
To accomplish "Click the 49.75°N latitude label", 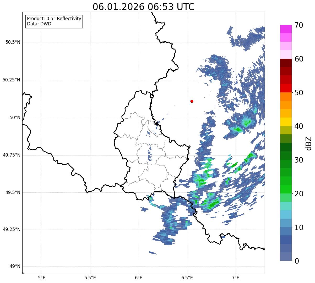I will click(x=11, y=155).
